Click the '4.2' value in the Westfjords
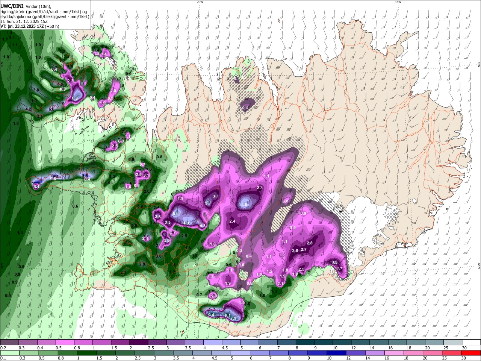This screenshot has height=361, width=481. (x=28, y=109)
